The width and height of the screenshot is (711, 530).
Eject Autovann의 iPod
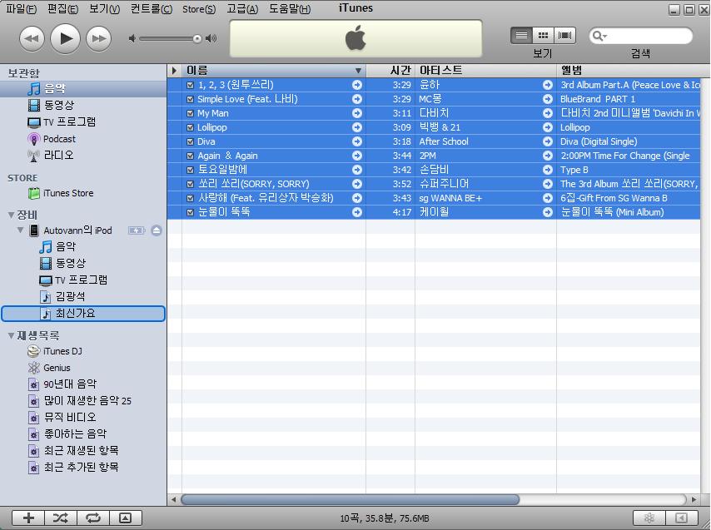click(x=157, y=230)
